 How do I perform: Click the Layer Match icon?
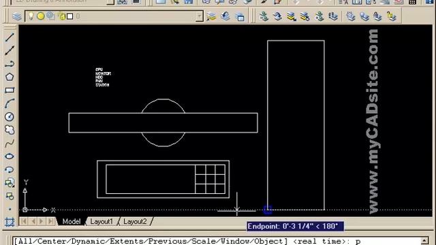point(264,16)
